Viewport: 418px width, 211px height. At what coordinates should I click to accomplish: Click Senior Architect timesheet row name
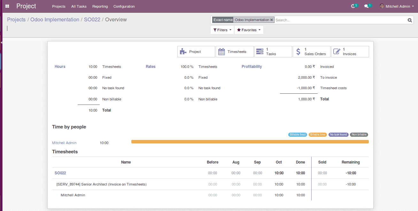tap(101, 184)
